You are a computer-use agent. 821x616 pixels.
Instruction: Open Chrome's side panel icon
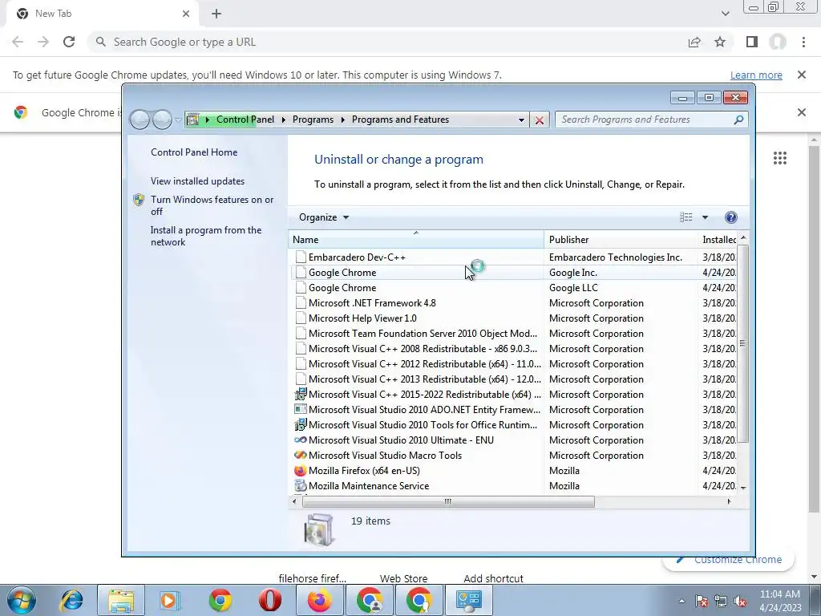pos(752,42)
